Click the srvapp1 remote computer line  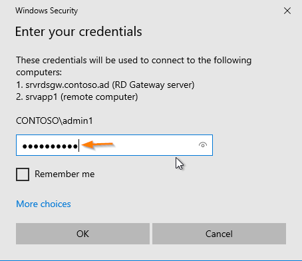click(x=77, y=97)
